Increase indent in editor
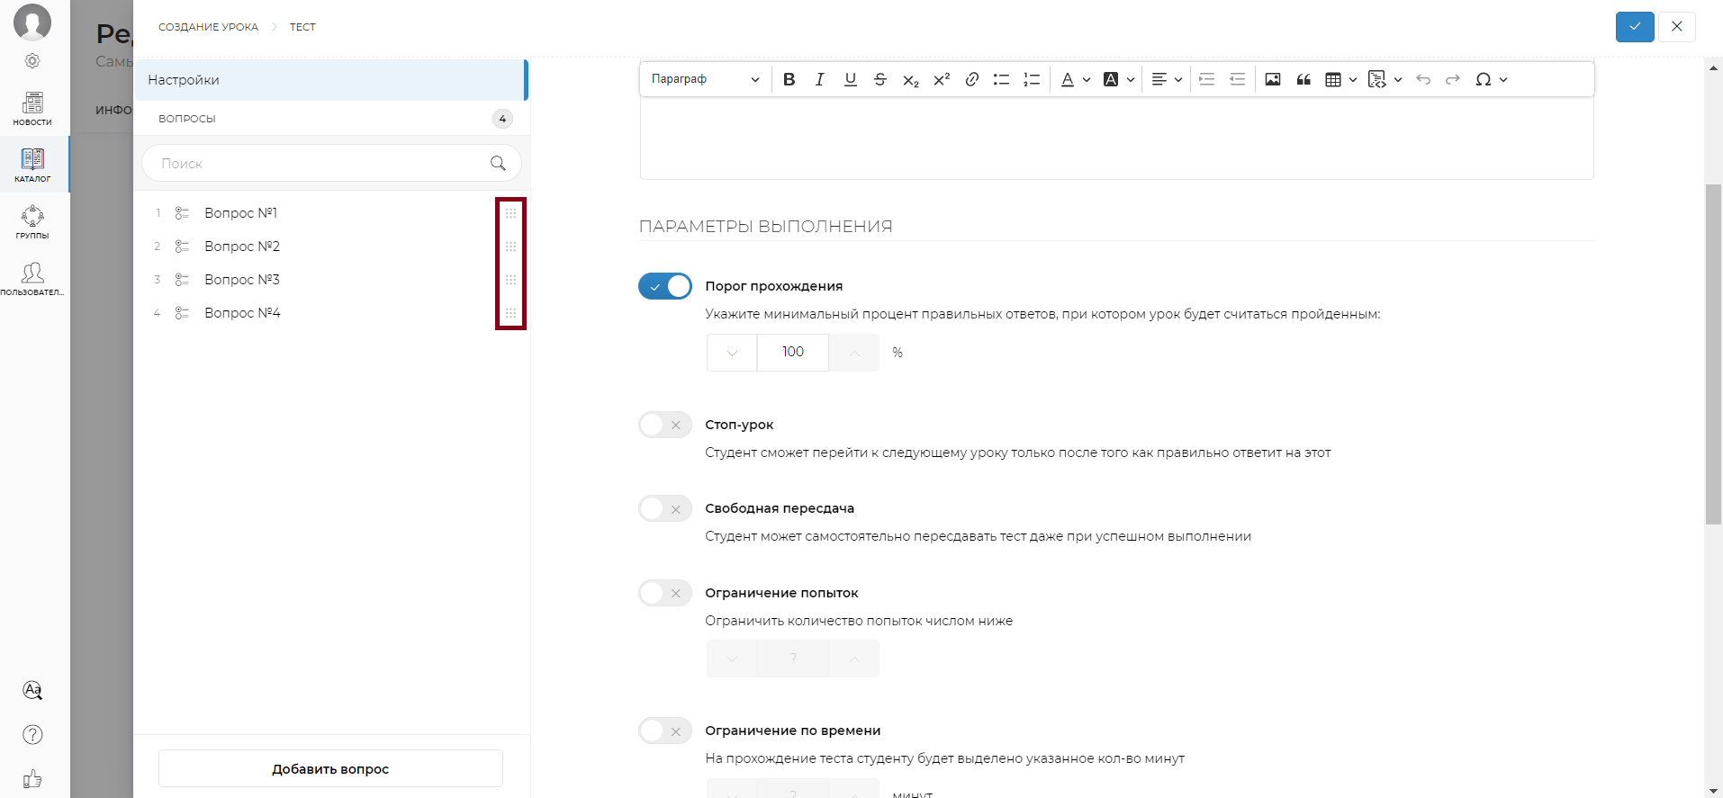This screenshot has width=1723, height=798. point(1207,79)
